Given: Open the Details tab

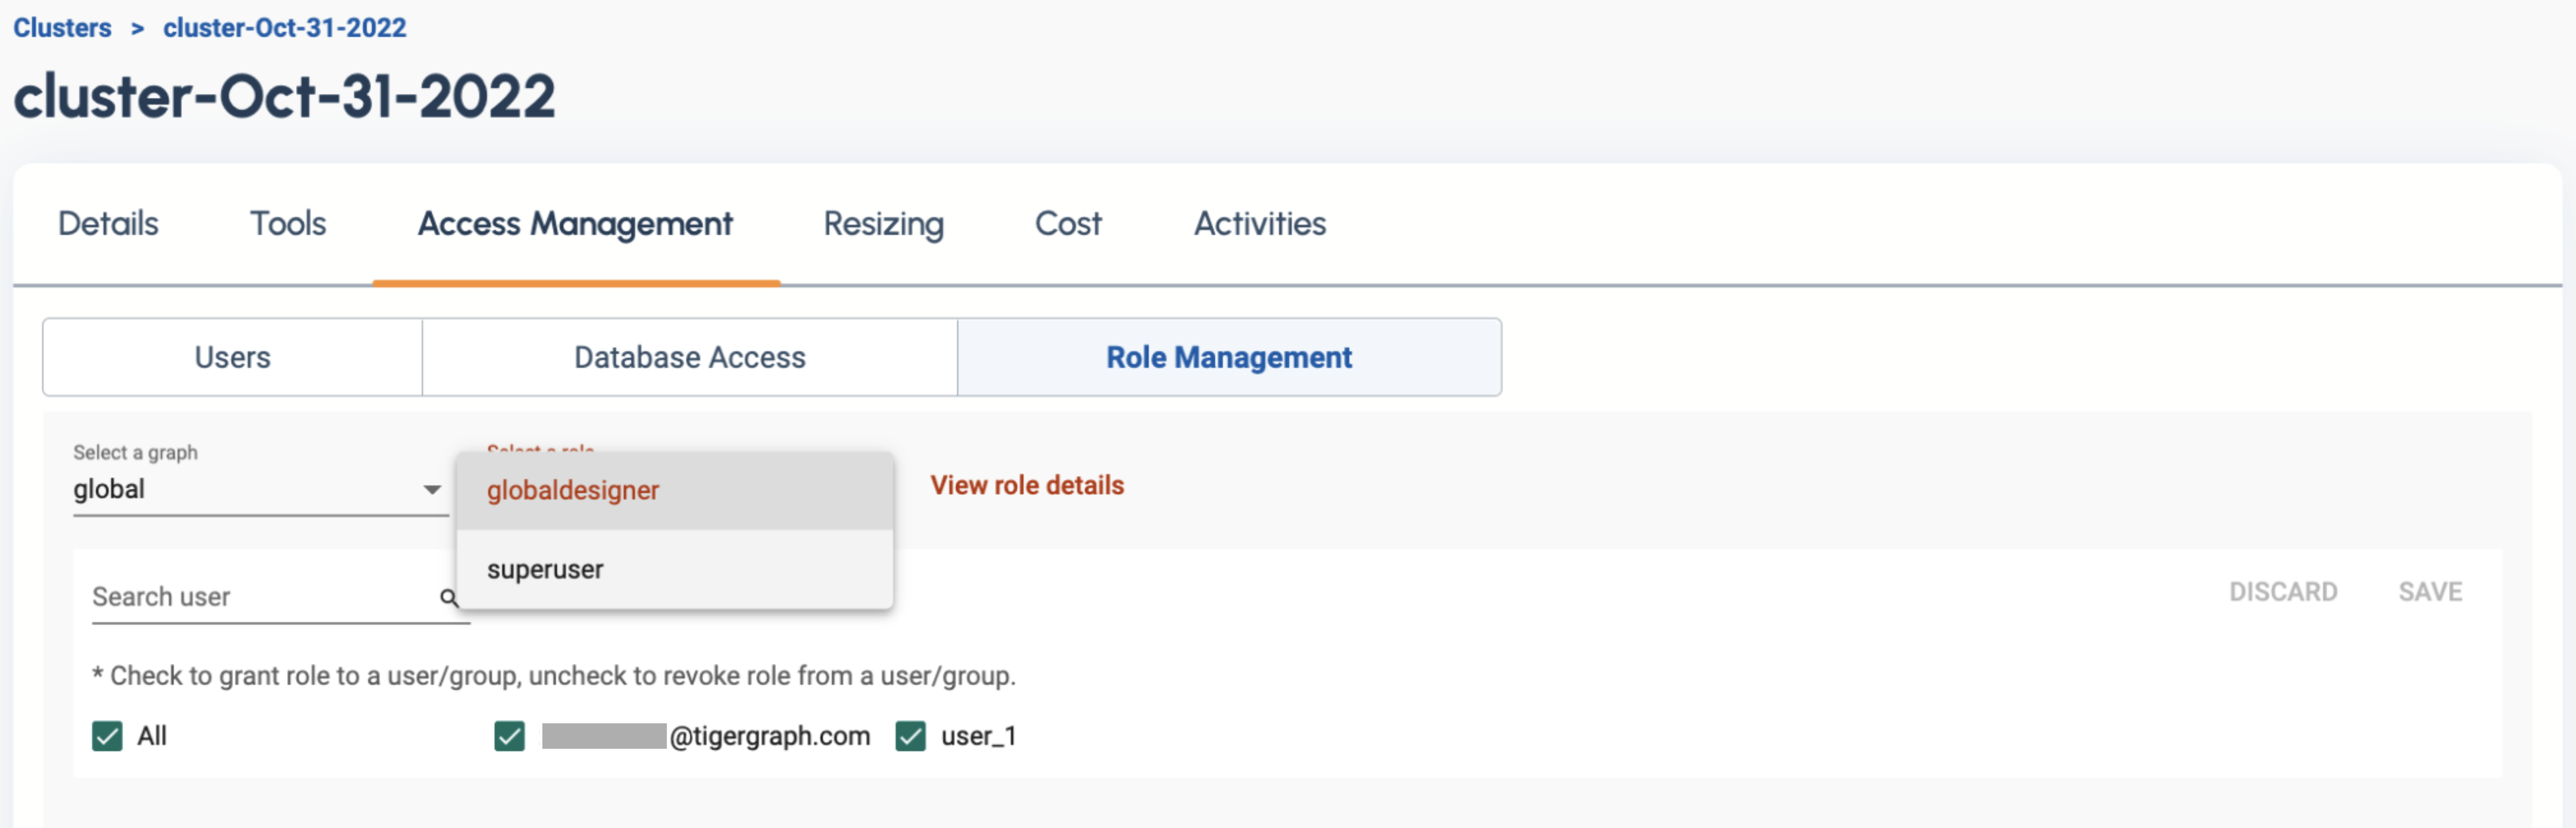Looking at the screenshot, I should coord(108,224).
